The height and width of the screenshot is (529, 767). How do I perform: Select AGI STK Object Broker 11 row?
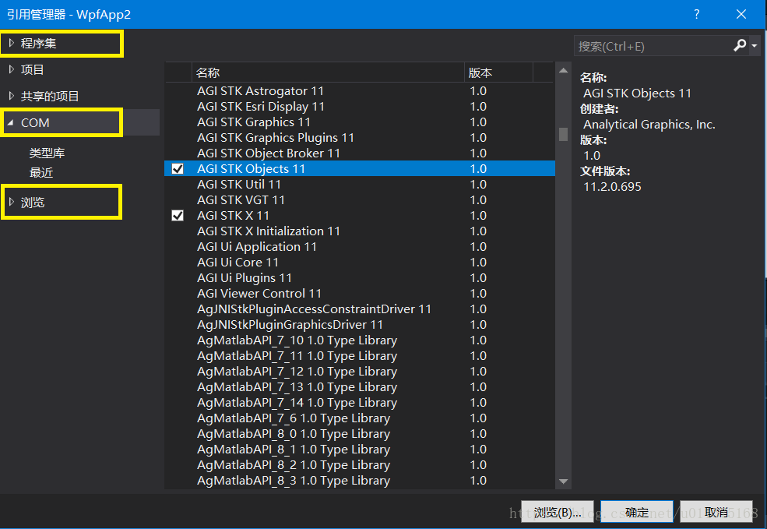tap(360, 153)
